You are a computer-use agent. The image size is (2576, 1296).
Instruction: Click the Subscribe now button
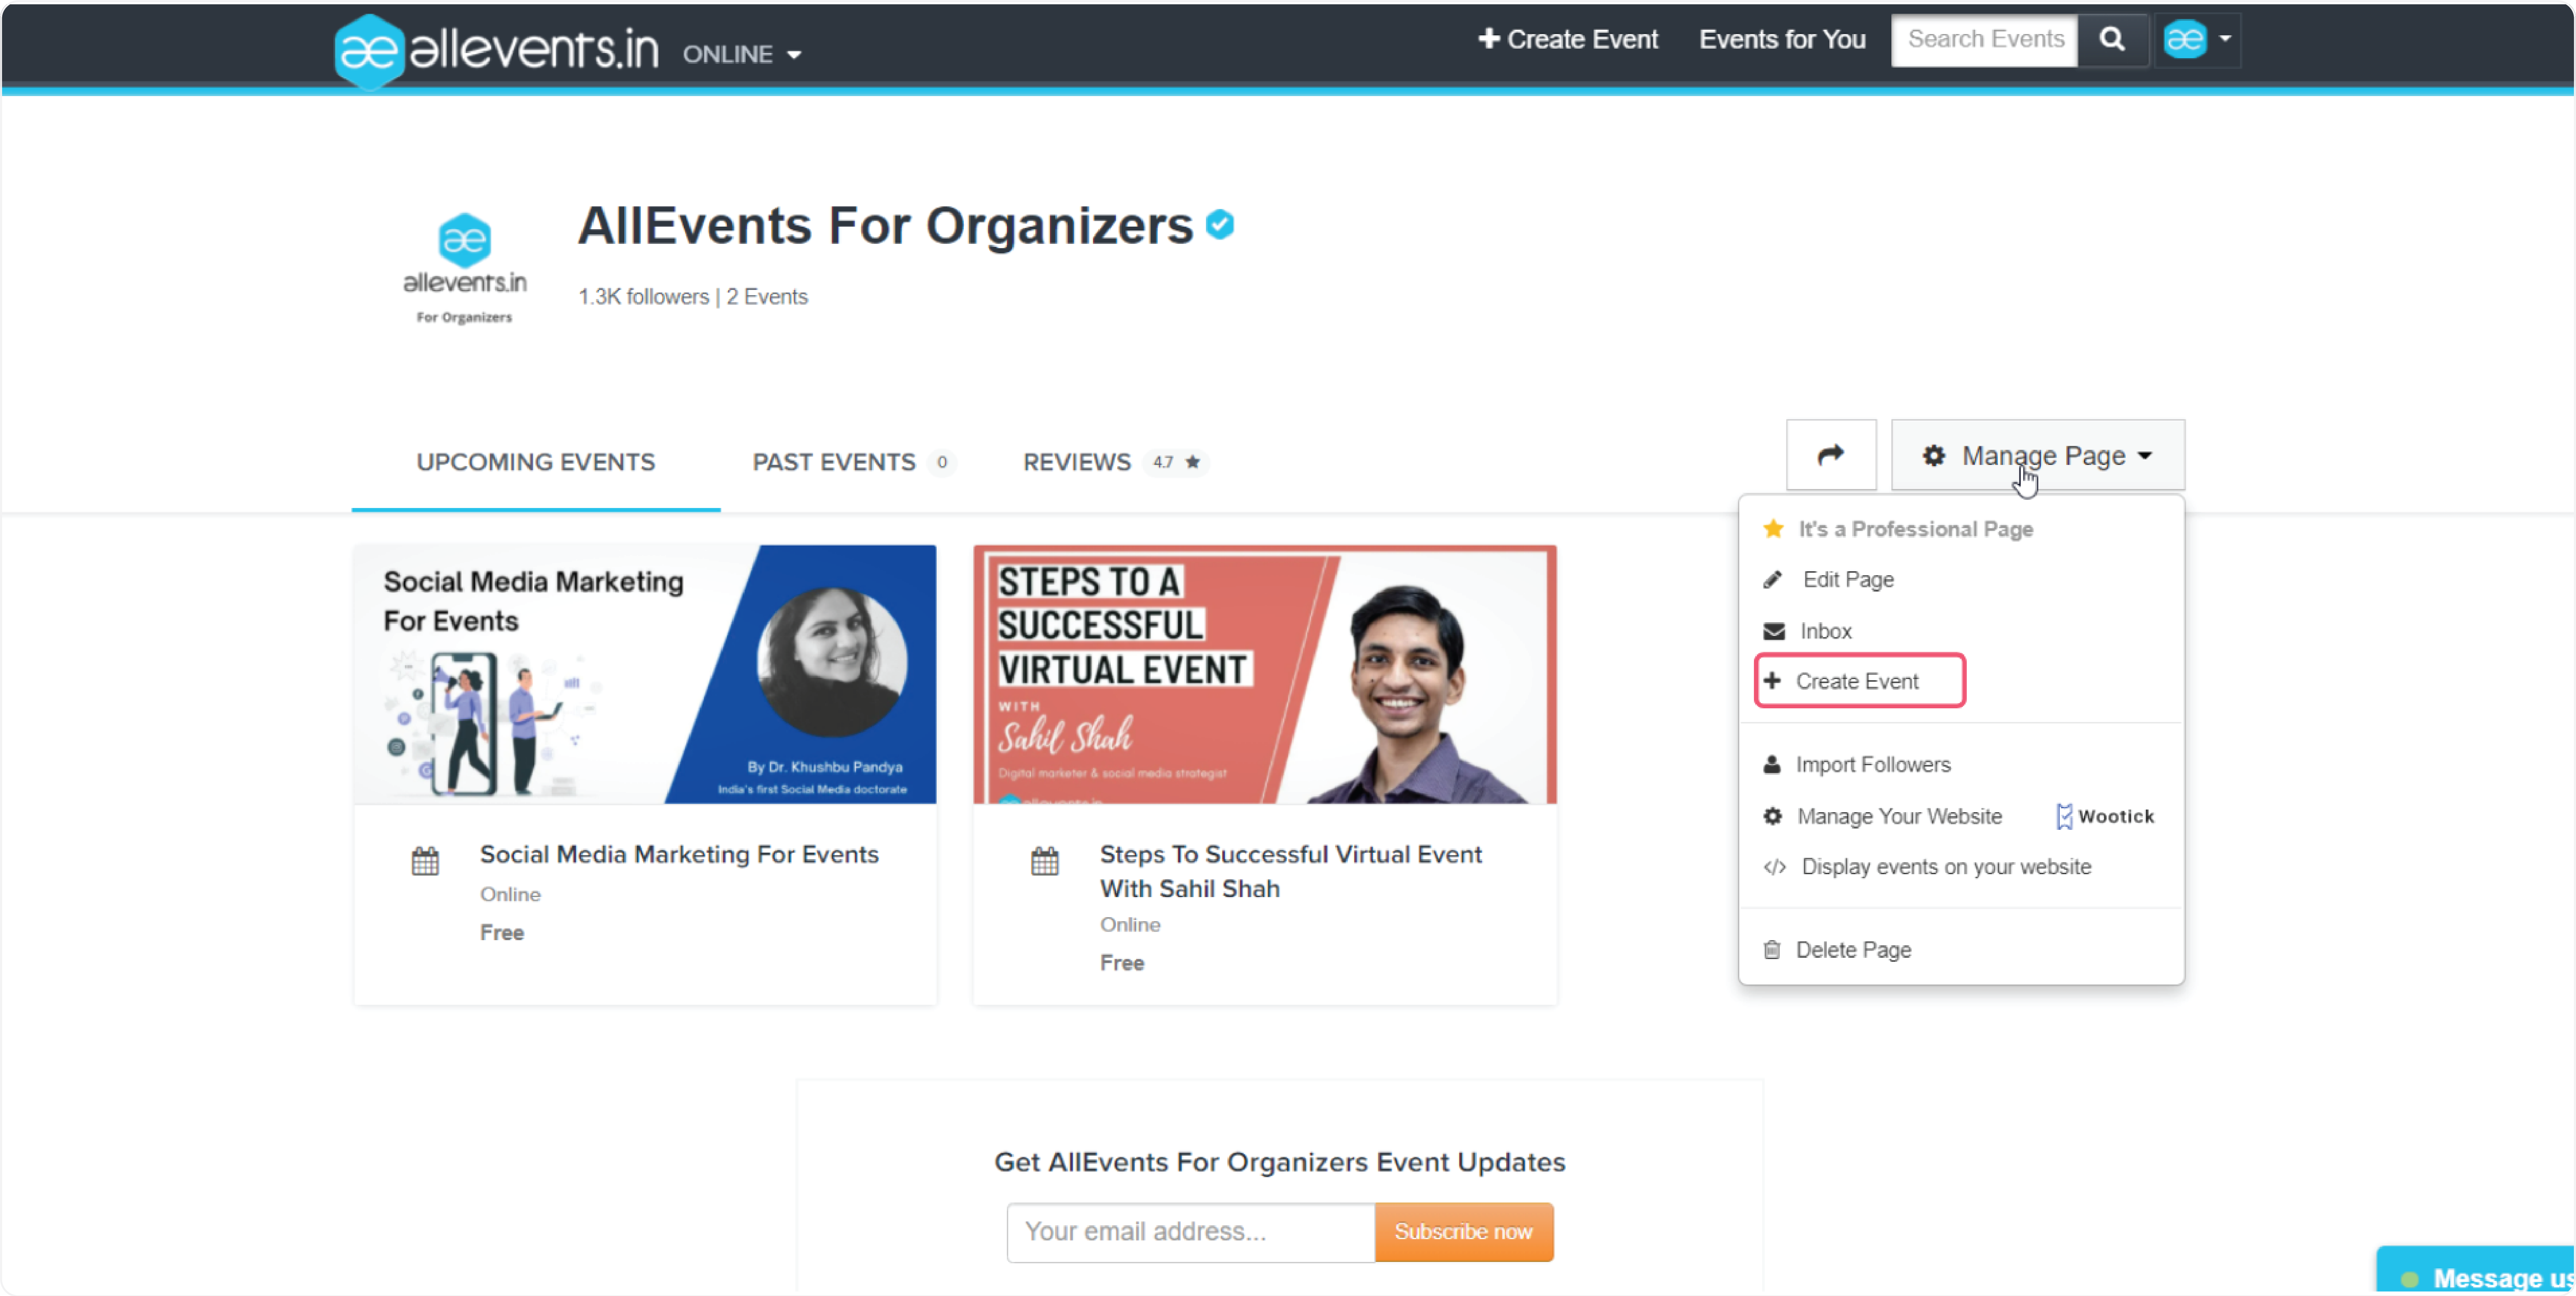coord(1463,1232)
